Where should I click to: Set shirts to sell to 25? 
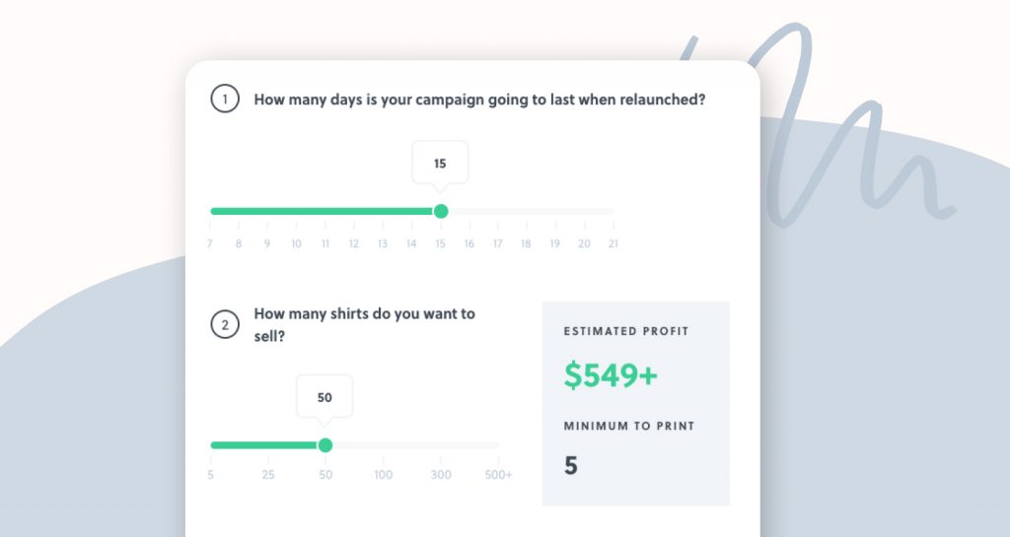268,475
